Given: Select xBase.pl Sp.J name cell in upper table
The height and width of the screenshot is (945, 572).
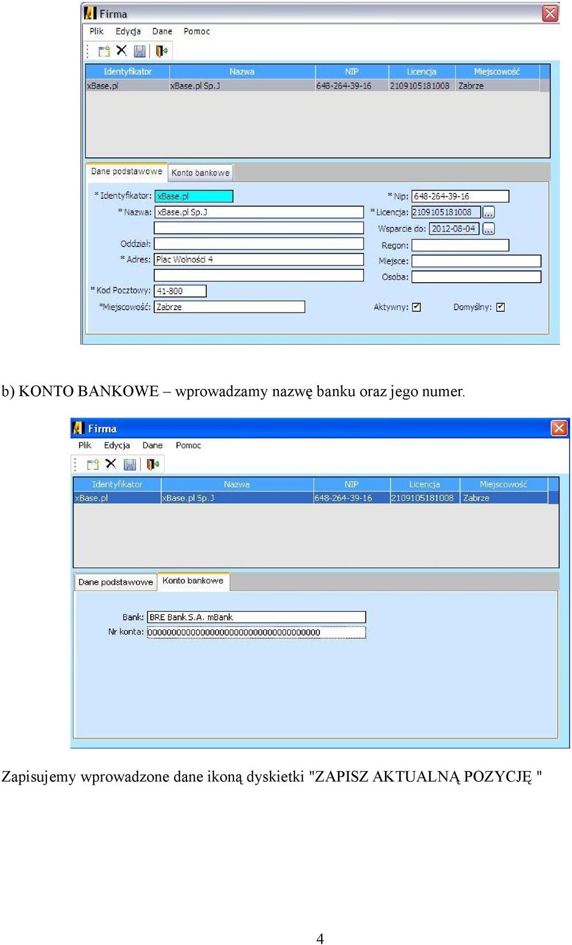Looking at the screenshot, I should tap(242, 86).
